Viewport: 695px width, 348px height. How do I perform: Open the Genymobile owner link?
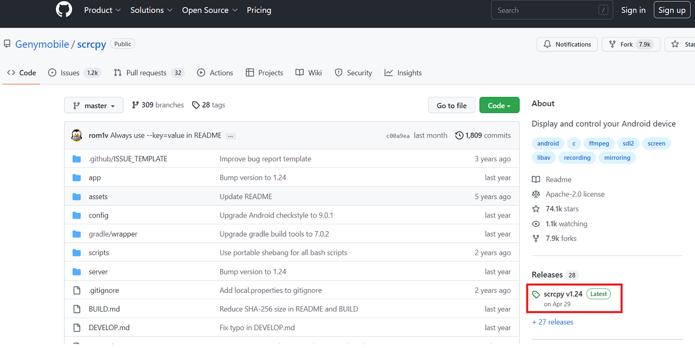[42, 44]
